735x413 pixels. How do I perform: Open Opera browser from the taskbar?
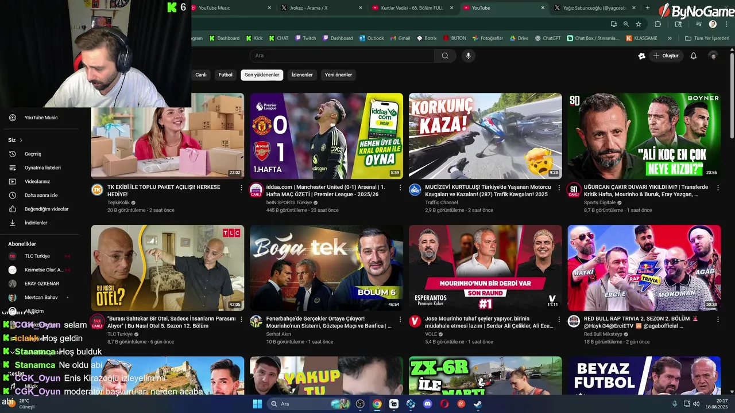444,404
